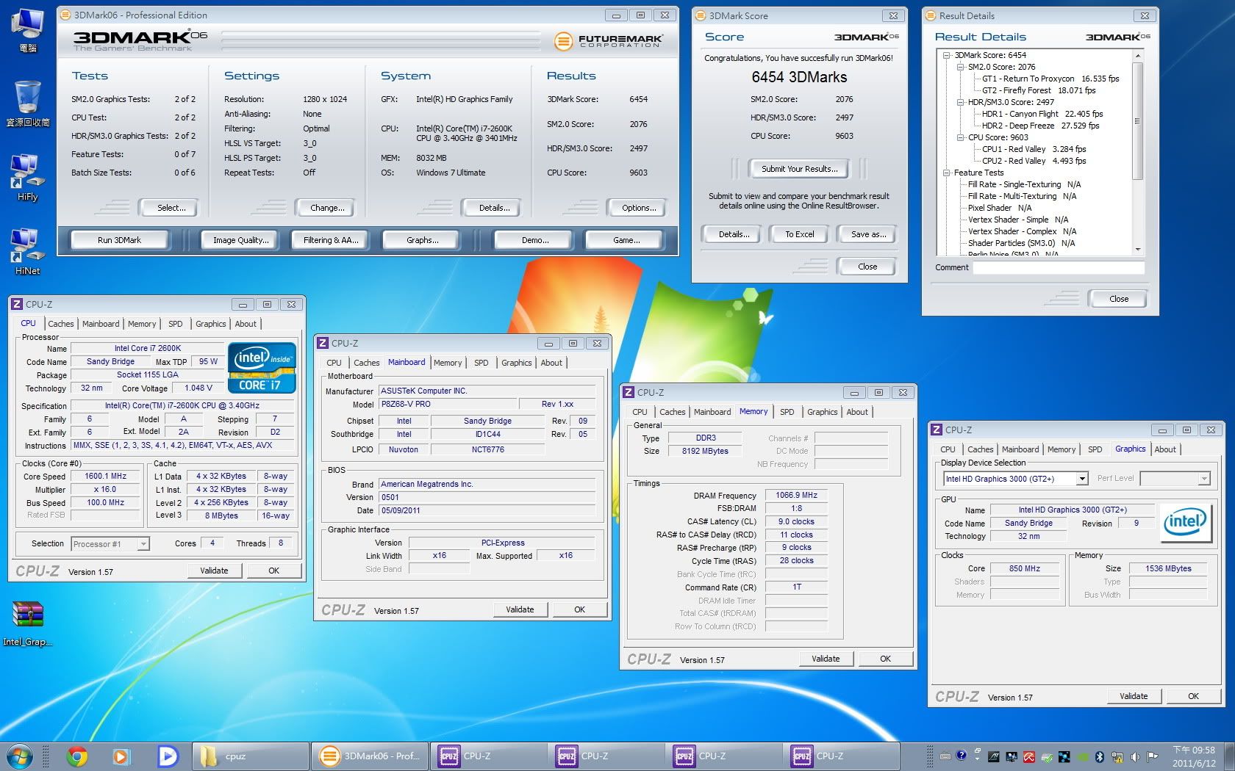Launch the HiNet network shortcut icon

click(27, 251)
